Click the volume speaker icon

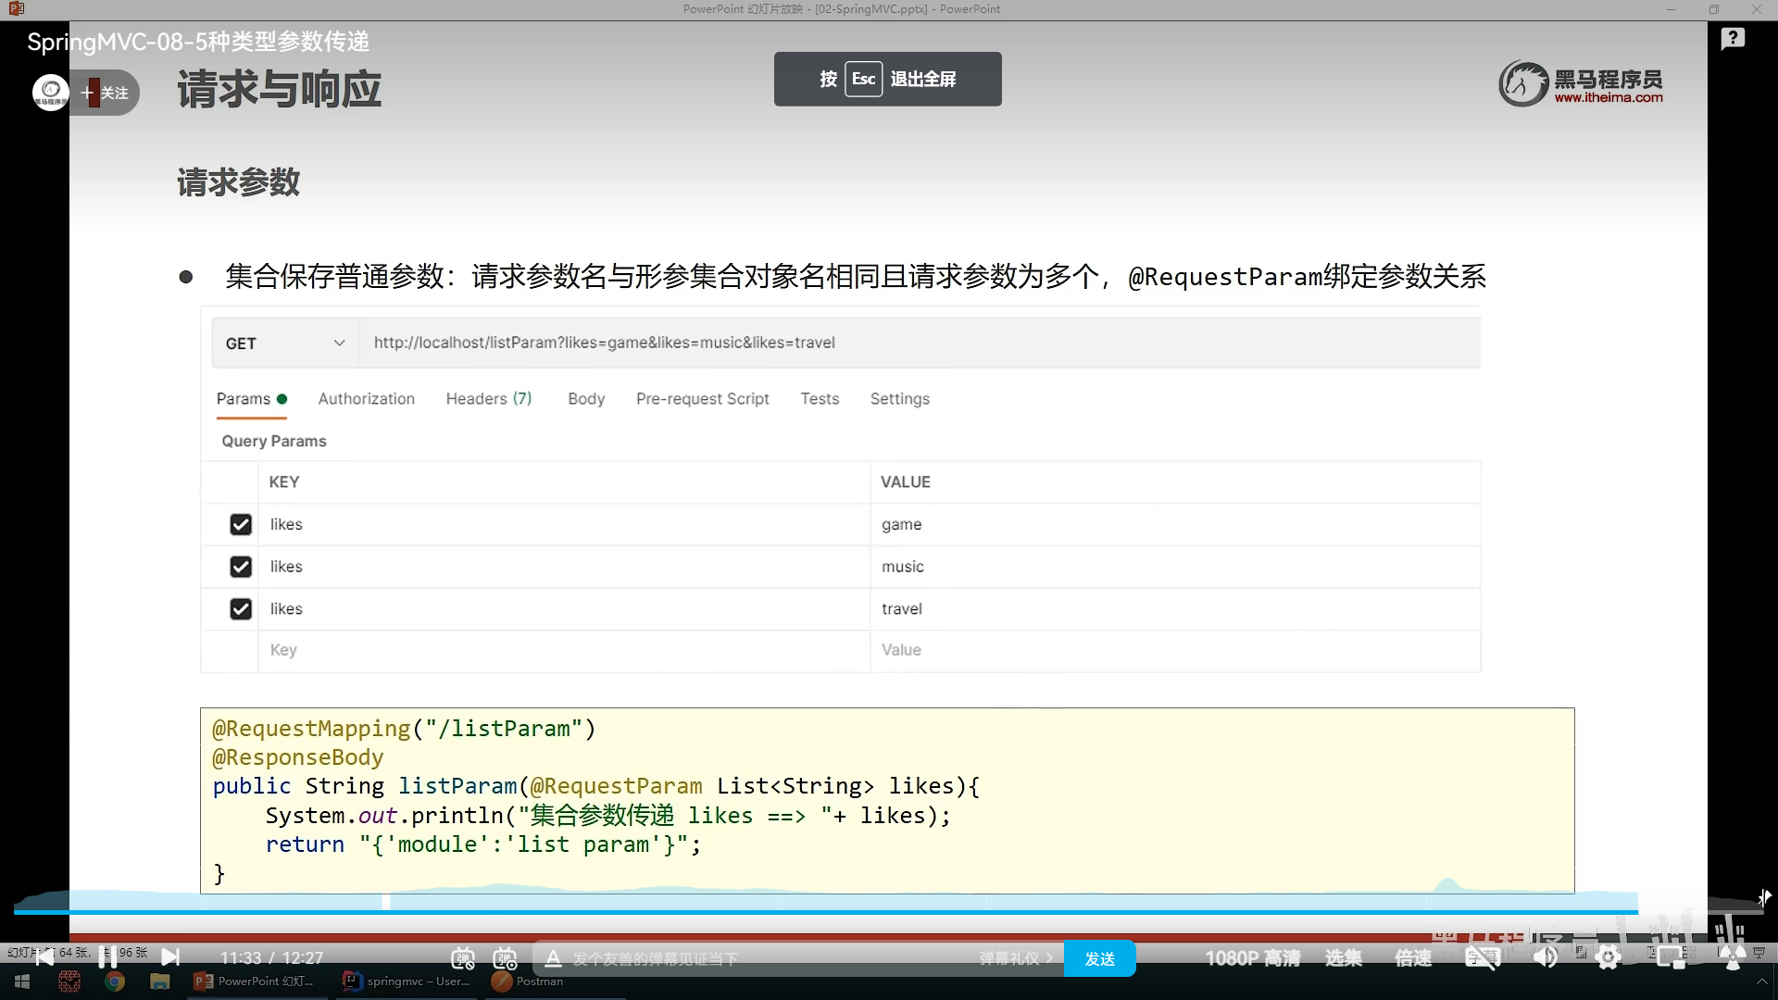click(1545, 957)
